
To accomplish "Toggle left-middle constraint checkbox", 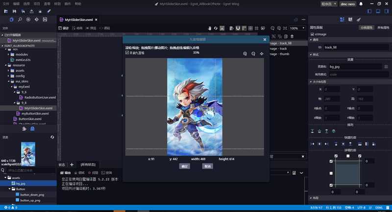I will 331,173.
